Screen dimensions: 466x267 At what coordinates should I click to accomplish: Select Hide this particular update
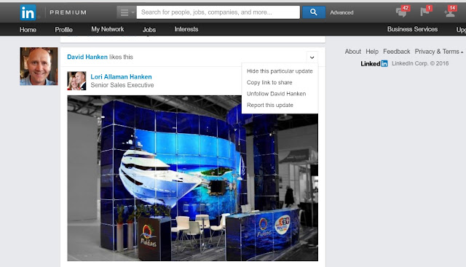click(280, 71)
